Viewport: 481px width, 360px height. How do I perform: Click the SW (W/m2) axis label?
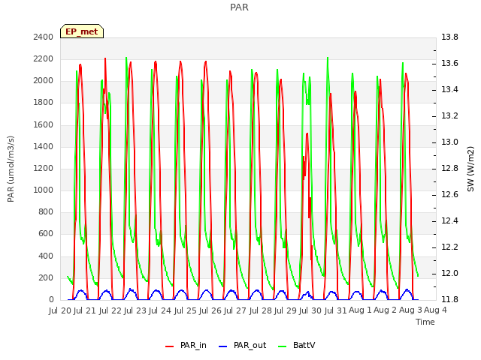click(470, 169)
